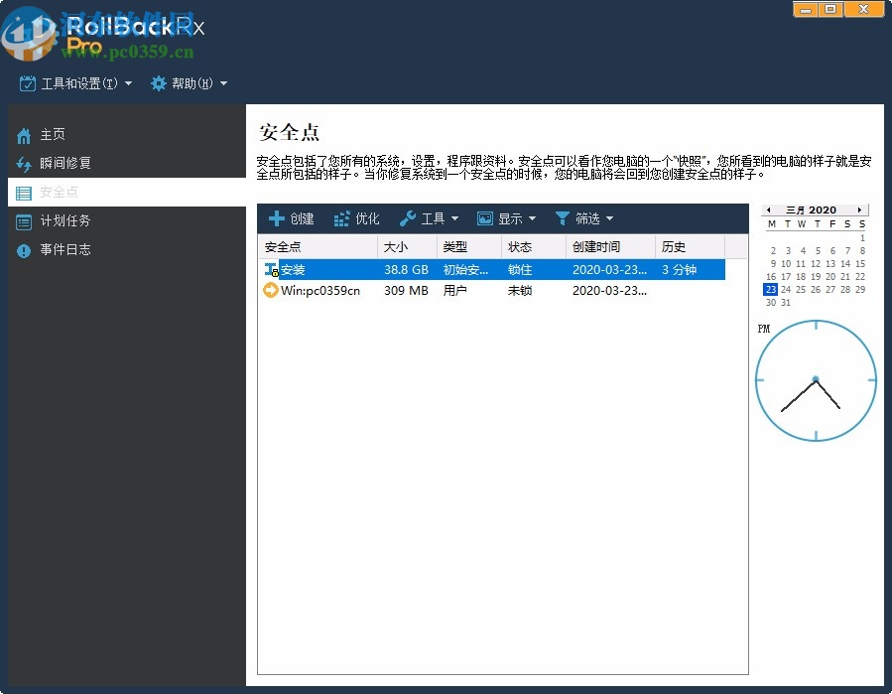Image resolution: width=892 pixels, height=694 pixels.
Task: Open 瞬间修复 instant recovery panel
Action: [24, 163]
